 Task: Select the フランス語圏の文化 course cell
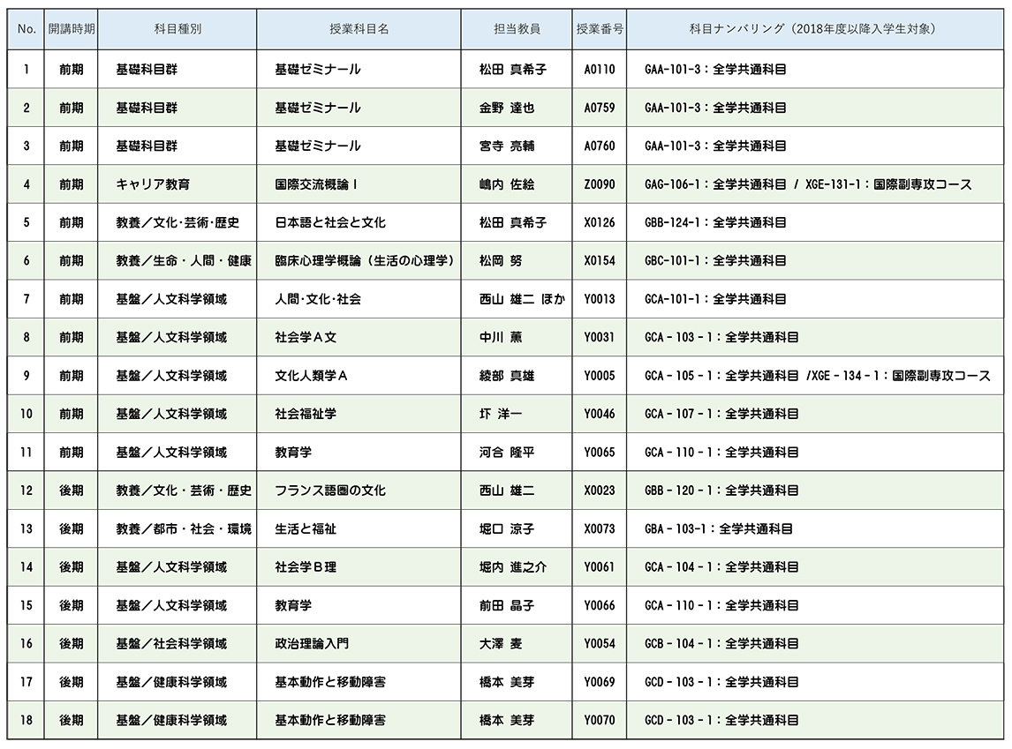[x=329, y=491]
